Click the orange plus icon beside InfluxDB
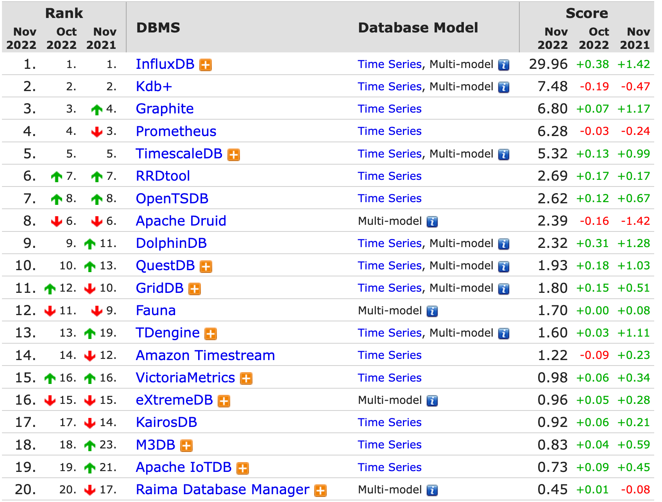 click(206, 65)
